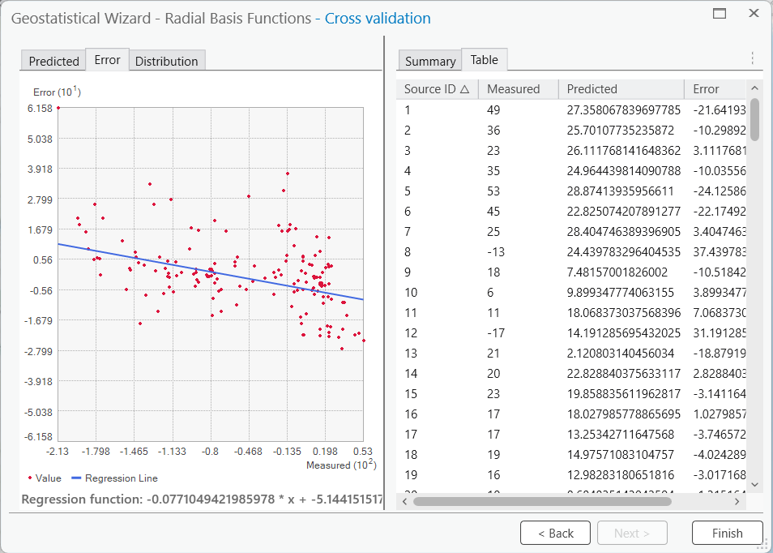Open the Distribution chart tab
The height and width of the screenshot is (553, 773).
(167, 61)
